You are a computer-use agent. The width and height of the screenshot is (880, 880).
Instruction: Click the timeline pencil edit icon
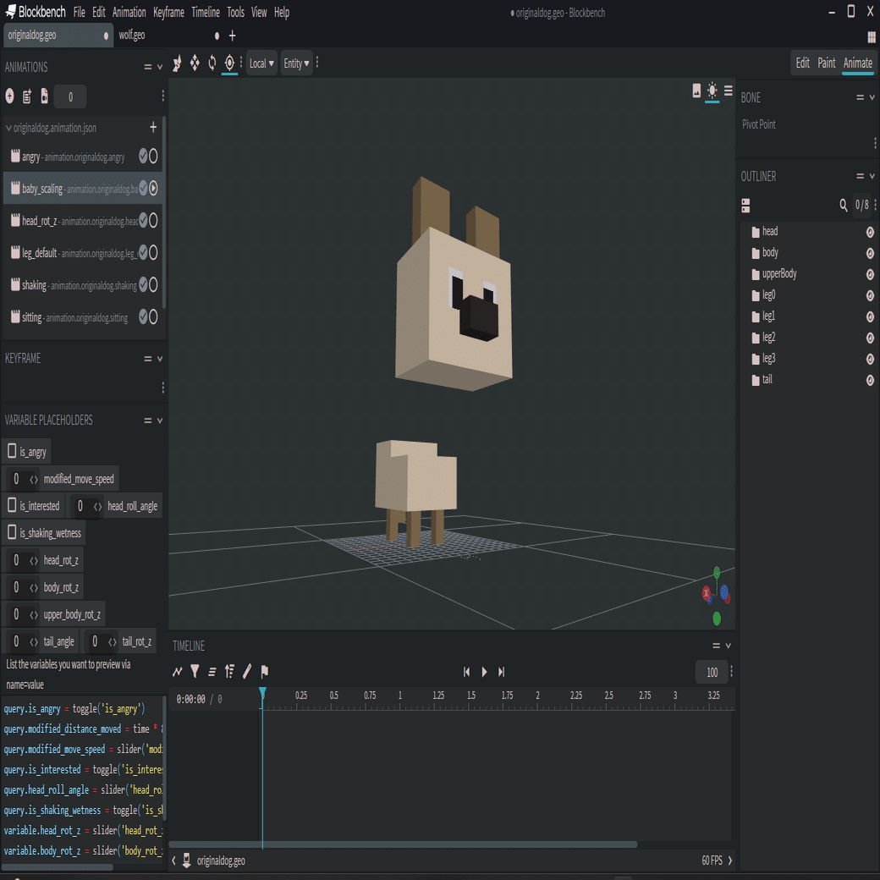pyautogui.click(x=247, y=672)
